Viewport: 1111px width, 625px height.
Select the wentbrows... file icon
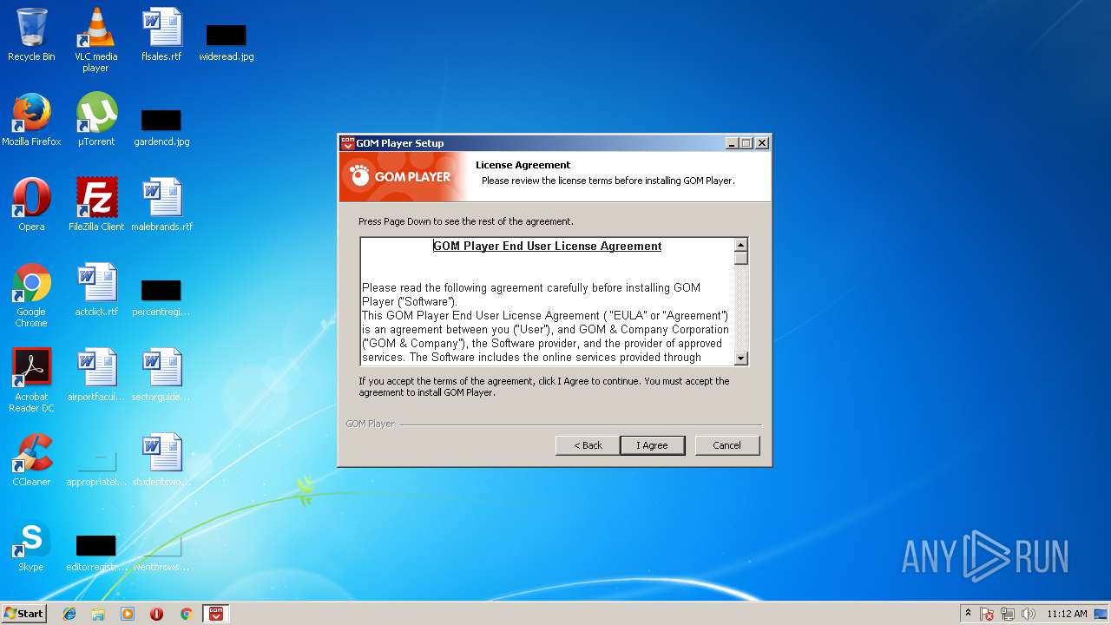click(x=161, y=553)
